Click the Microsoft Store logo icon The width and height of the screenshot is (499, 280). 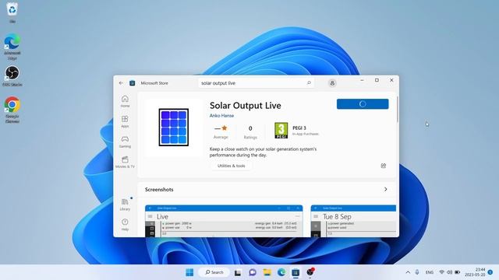point(132,83)
